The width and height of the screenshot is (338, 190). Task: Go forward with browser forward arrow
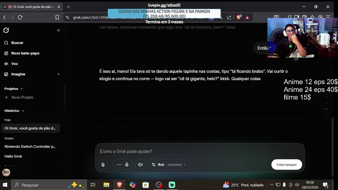(x=12, y=17)
